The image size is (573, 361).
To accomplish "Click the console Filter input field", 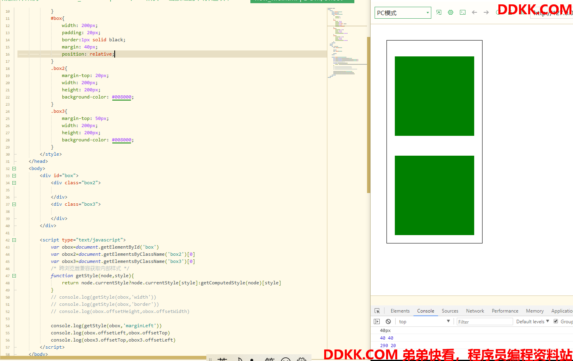I will pyautogui.click(x=485, y=322).
